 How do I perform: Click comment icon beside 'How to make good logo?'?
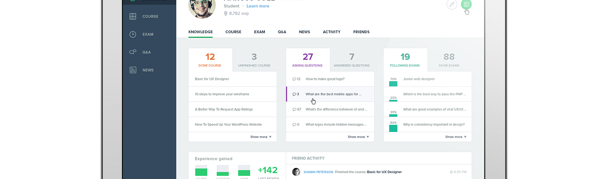click(294, 79)
